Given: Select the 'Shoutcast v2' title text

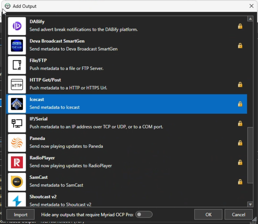Looking at the screenshot, I should [x=43, y=197].
